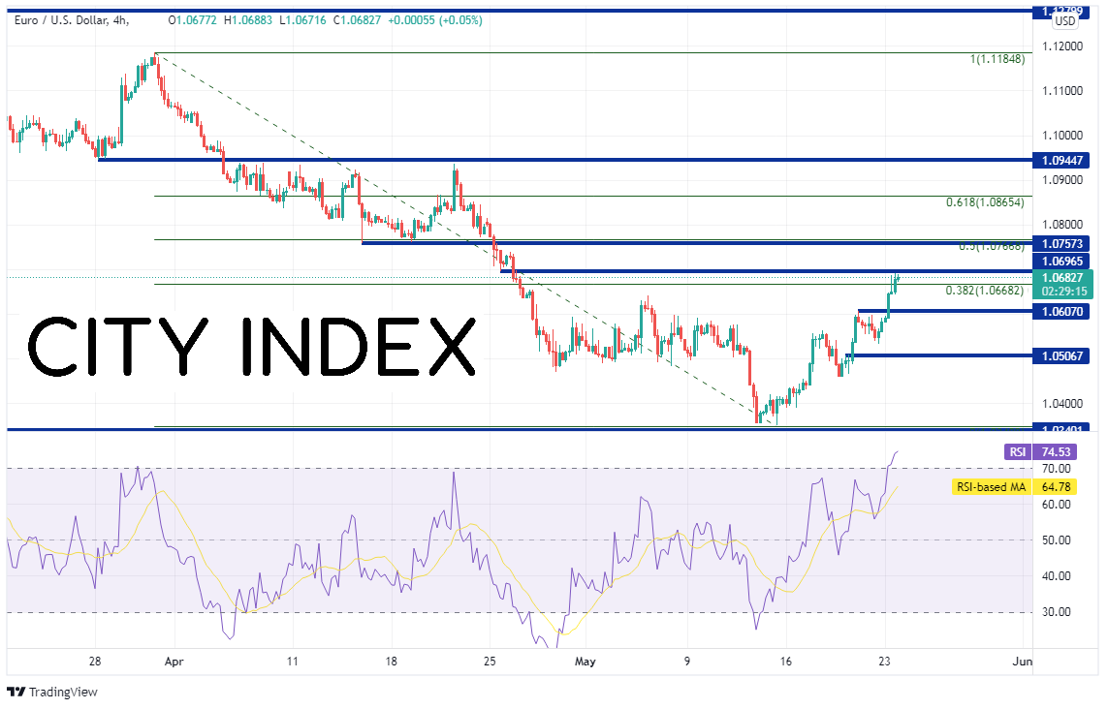Screen dimensions: 1108x709
Task: Select the 1(1.11848) Fibonacci label
Action: [x=997, y=59]
